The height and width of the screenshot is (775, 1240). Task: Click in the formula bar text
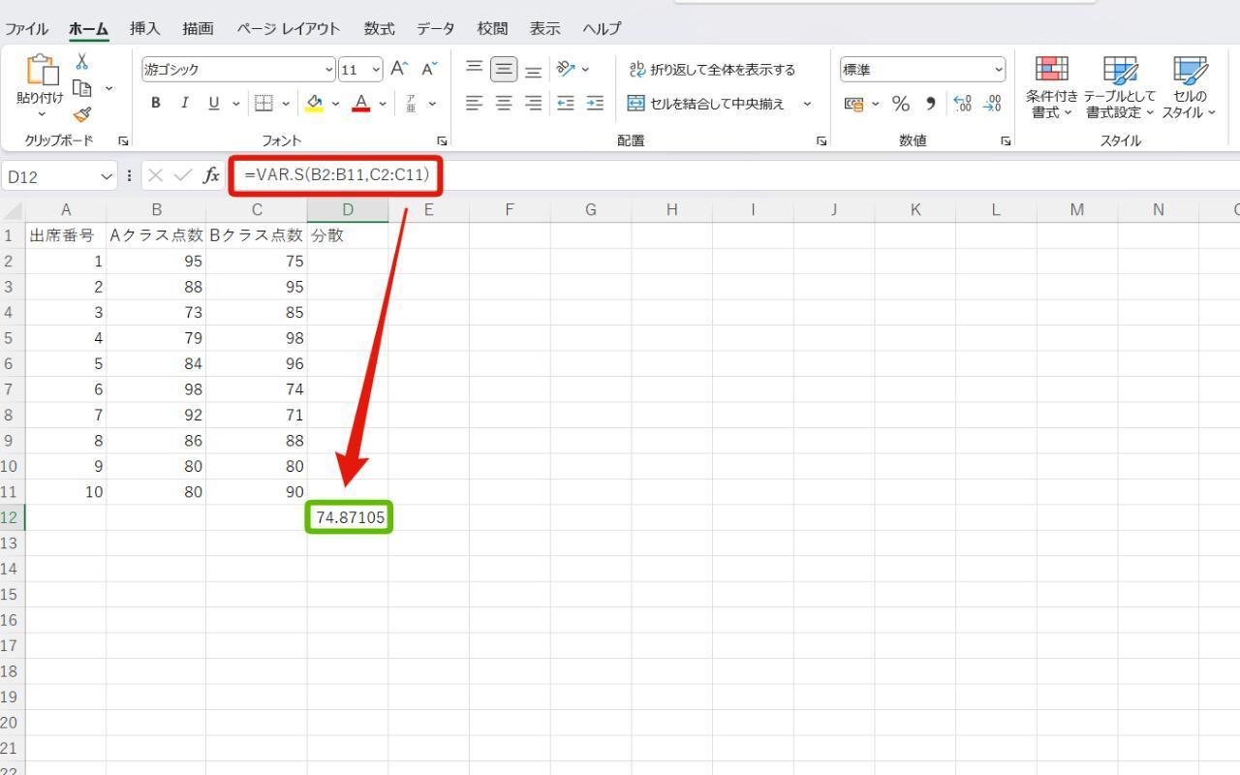tap(336, 175)
